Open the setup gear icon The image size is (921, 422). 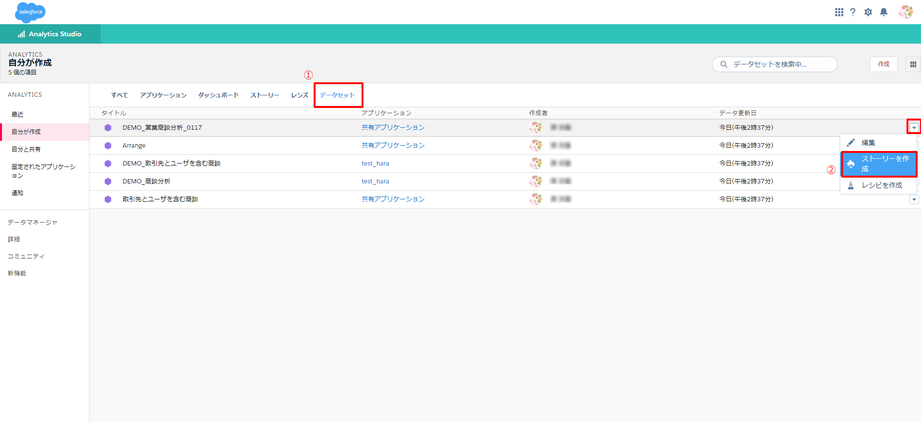pos(868,12)
